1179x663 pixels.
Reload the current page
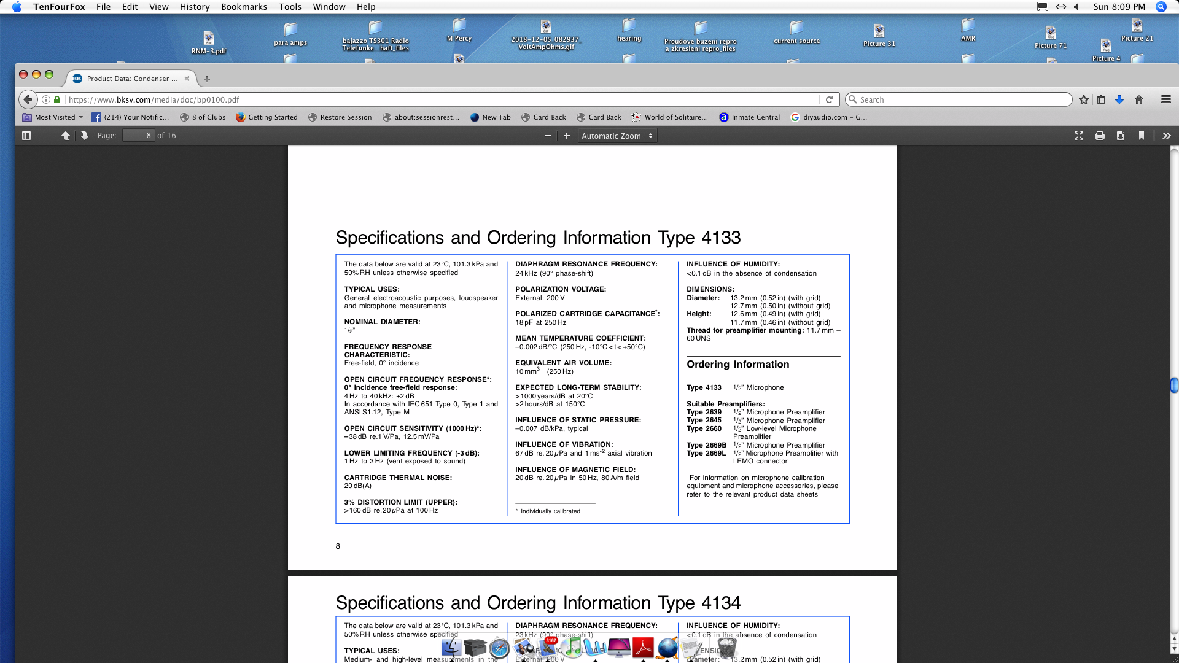[829, 99]
